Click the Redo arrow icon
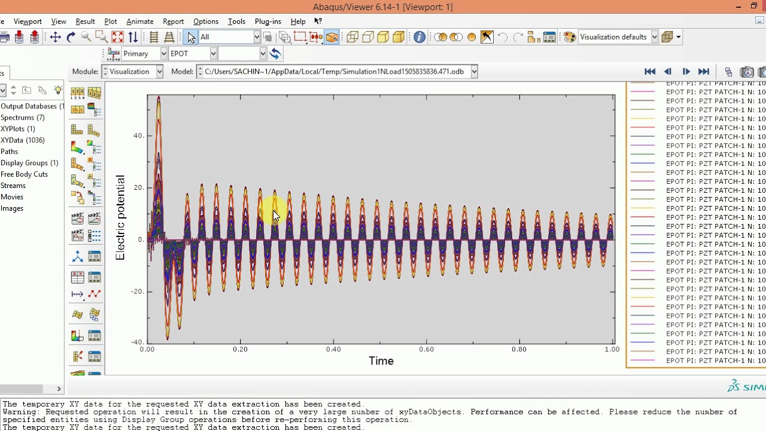This screenshot has height=431, width=766. pyautogui.click(x=518, y=37)
